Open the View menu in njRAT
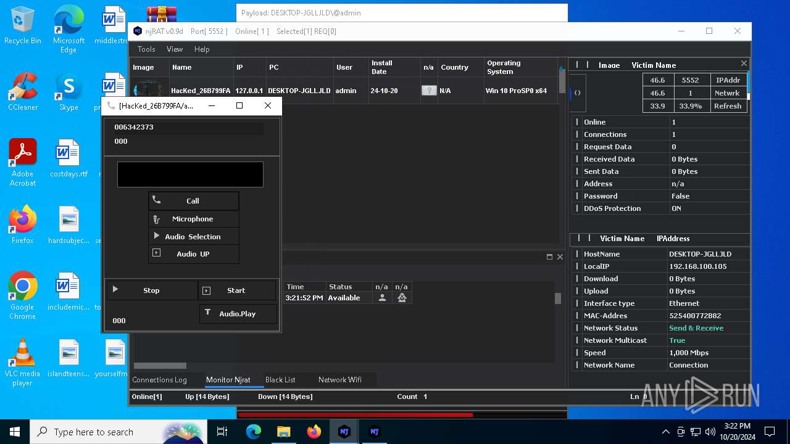790x444 pixels. tap(175, 49)
